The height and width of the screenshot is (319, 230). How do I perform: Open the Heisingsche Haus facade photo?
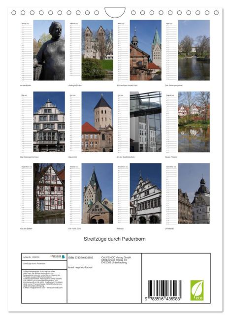click(x=49, y=122)
